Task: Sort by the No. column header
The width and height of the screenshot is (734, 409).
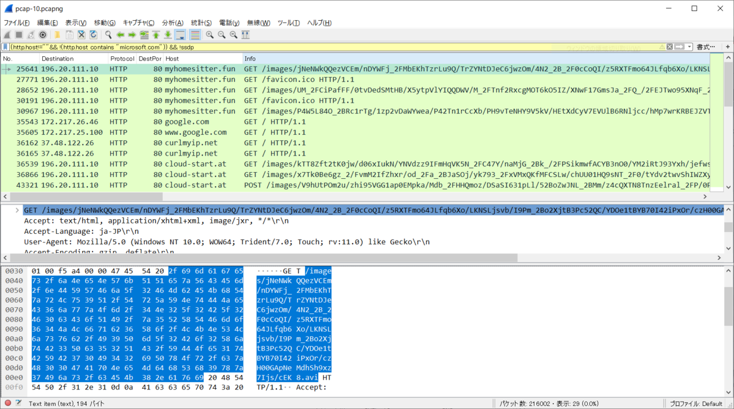Action: [20, 59]
